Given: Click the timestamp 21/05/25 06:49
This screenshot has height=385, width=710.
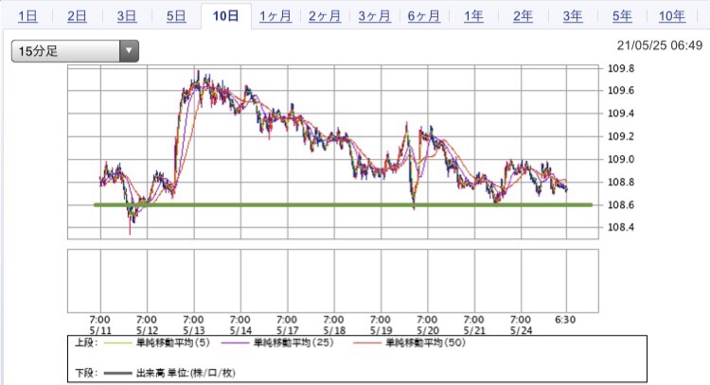Looking at the screenshot, I should point(660,45).
